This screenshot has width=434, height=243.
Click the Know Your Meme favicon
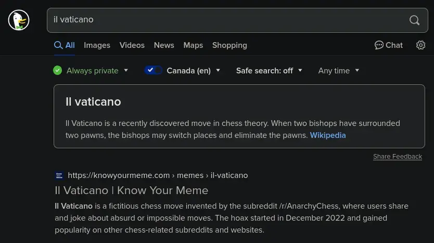pos(59,175)
